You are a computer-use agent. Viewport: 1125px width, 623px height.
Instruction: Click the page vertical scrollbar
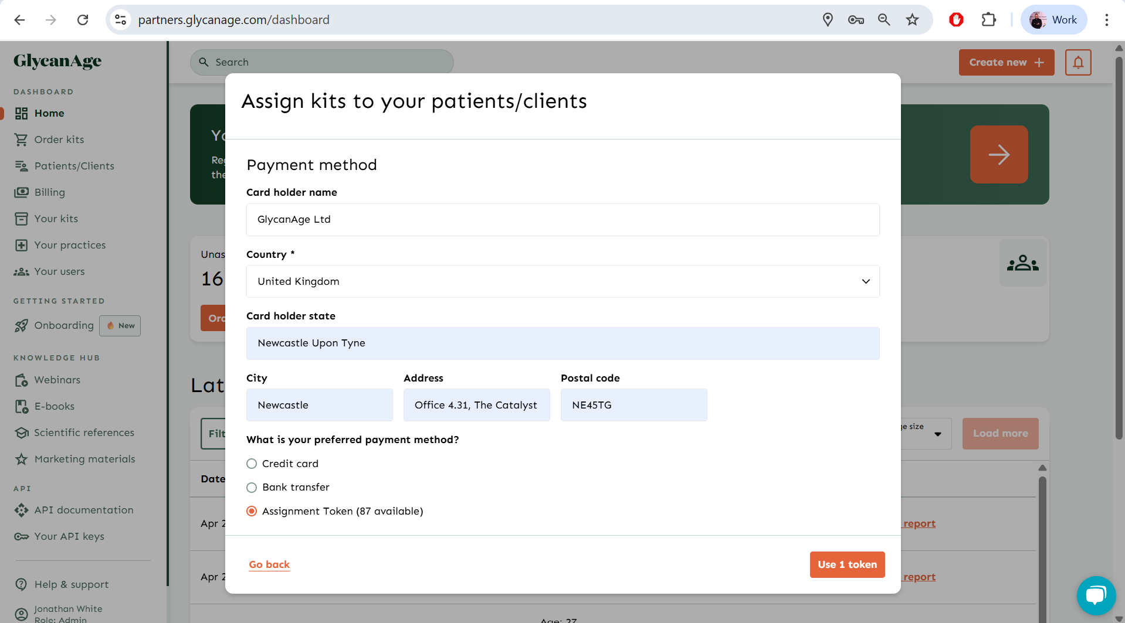coord(1119,246)
